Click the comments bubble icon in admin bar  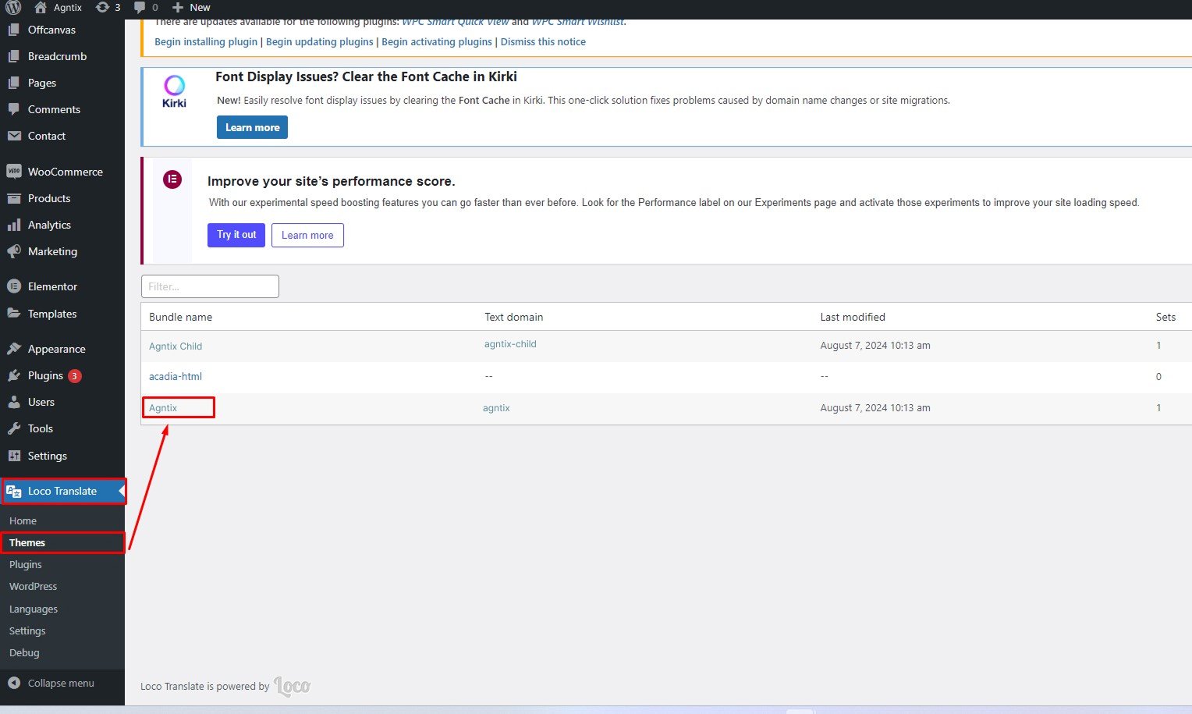coord(140,8)
